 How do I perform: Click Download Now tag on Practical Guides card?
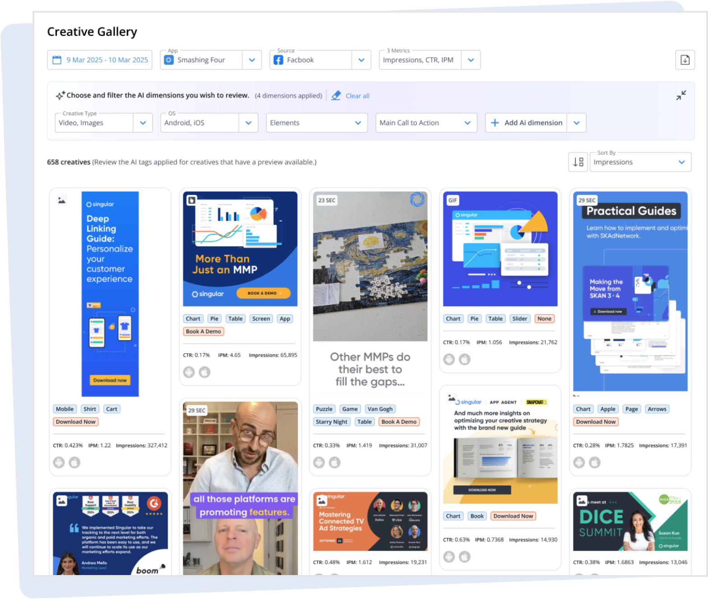596,422
